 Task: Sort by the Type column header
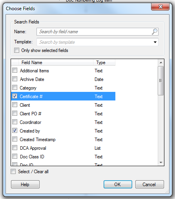tap(104, 63)
